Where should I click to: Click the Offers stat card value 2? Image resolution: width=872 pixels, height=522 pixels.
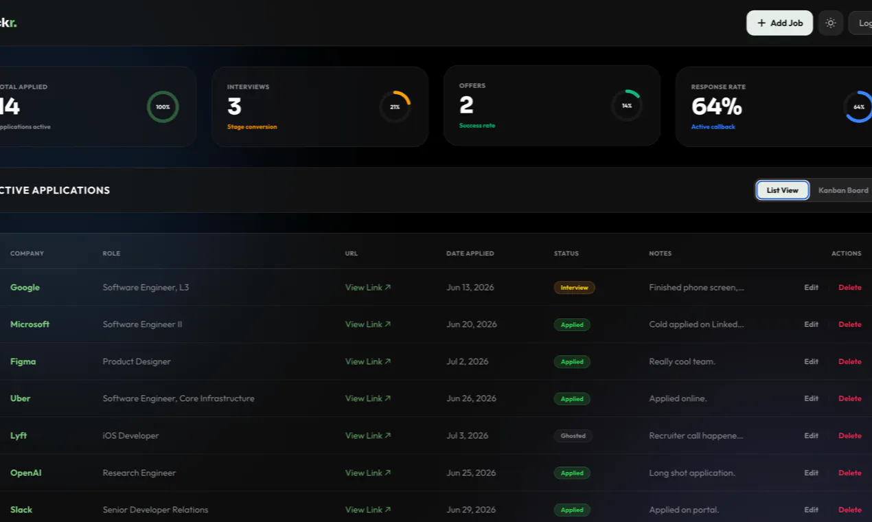(x=466, y=105)
